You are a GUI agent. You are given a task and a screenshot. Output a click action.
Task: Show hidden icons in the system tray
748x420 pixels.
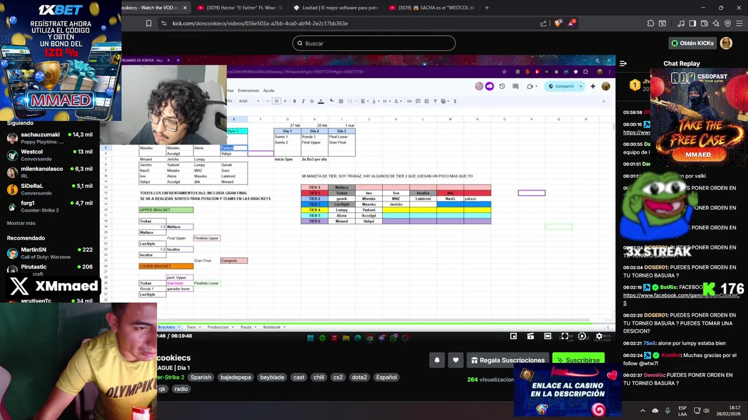pos(642,411)
